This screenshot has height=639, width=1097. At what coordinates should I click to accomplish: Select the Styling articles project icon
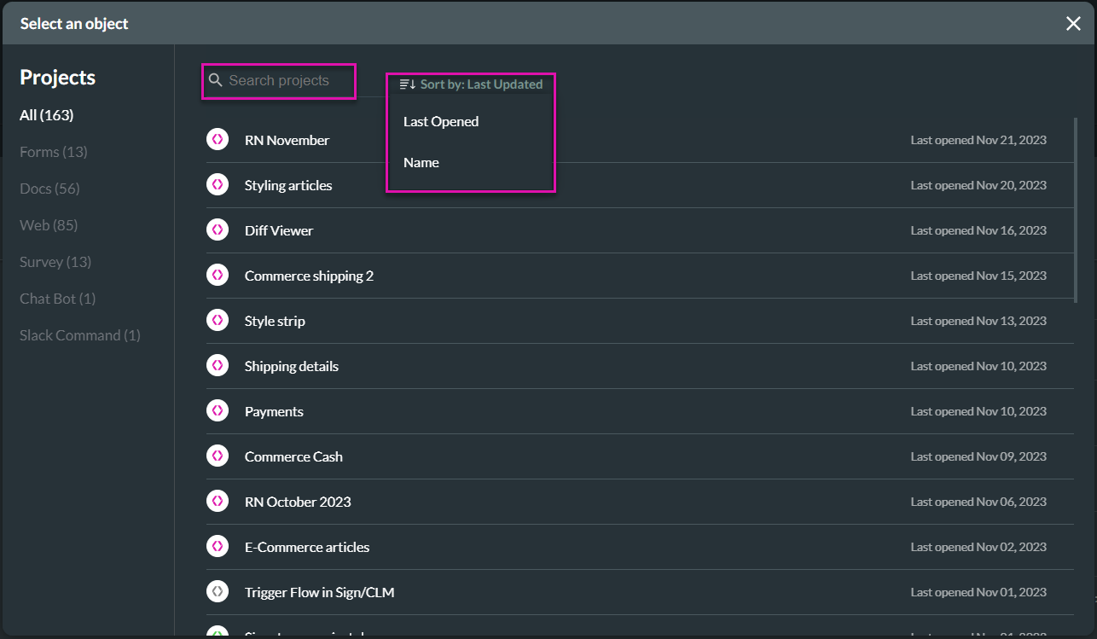(218, 184)
